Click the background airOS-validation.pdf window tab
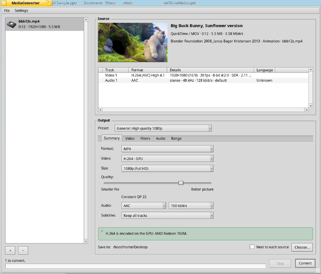 (x=180, y=3)
